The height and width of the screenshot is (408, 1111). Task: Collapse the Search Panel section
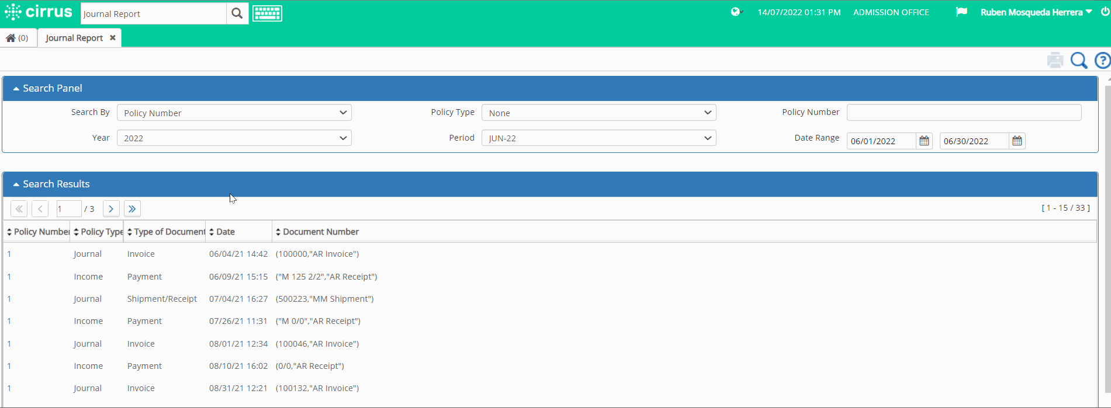point(16,89)
